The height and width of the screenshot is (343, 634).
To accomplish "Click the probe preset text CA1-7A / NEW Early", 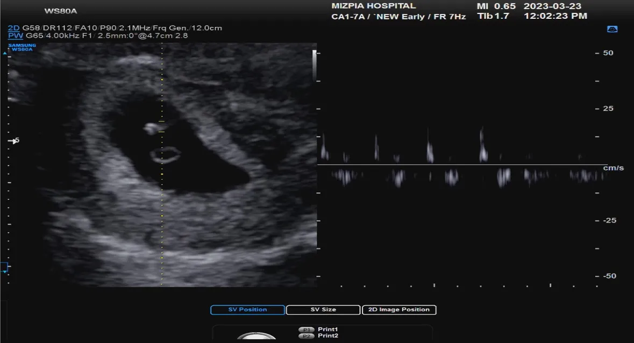I will pos(378,17).
